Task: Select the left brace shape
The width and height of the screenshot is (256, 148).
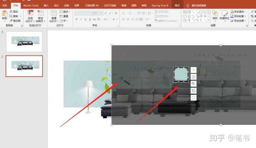Action: pyautogui.click(x=201, y=20)
